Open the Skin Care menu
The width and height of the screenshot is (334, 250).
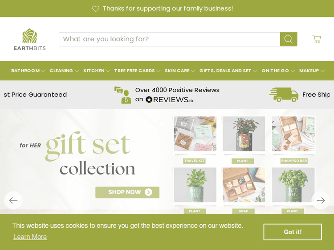pos(180,71)
